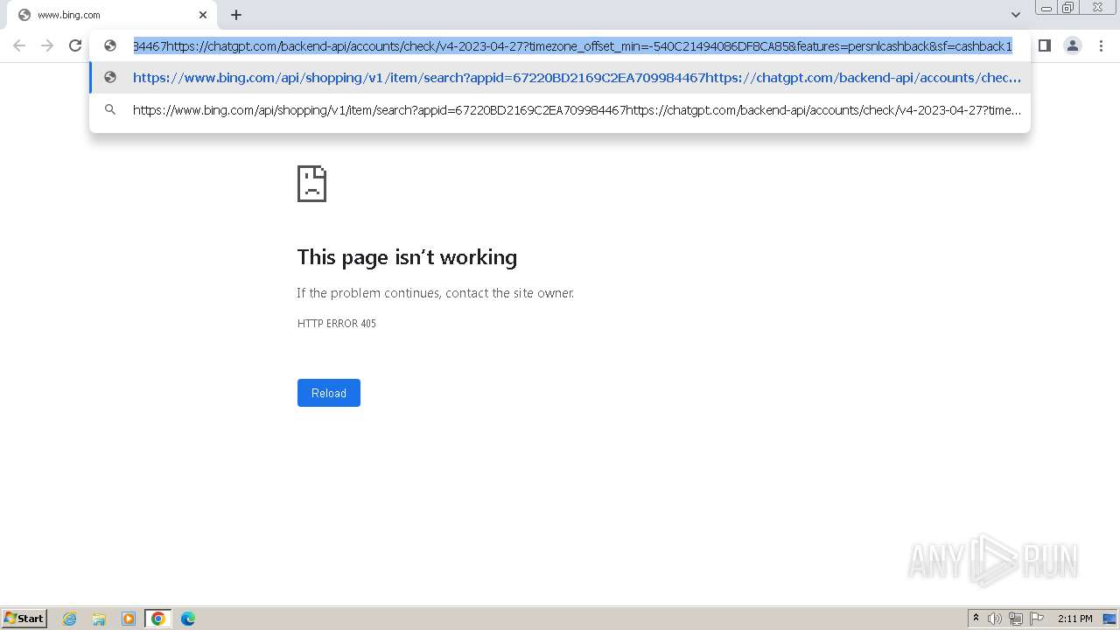Open the media player taskbar icon

click(x=129, y=619)
